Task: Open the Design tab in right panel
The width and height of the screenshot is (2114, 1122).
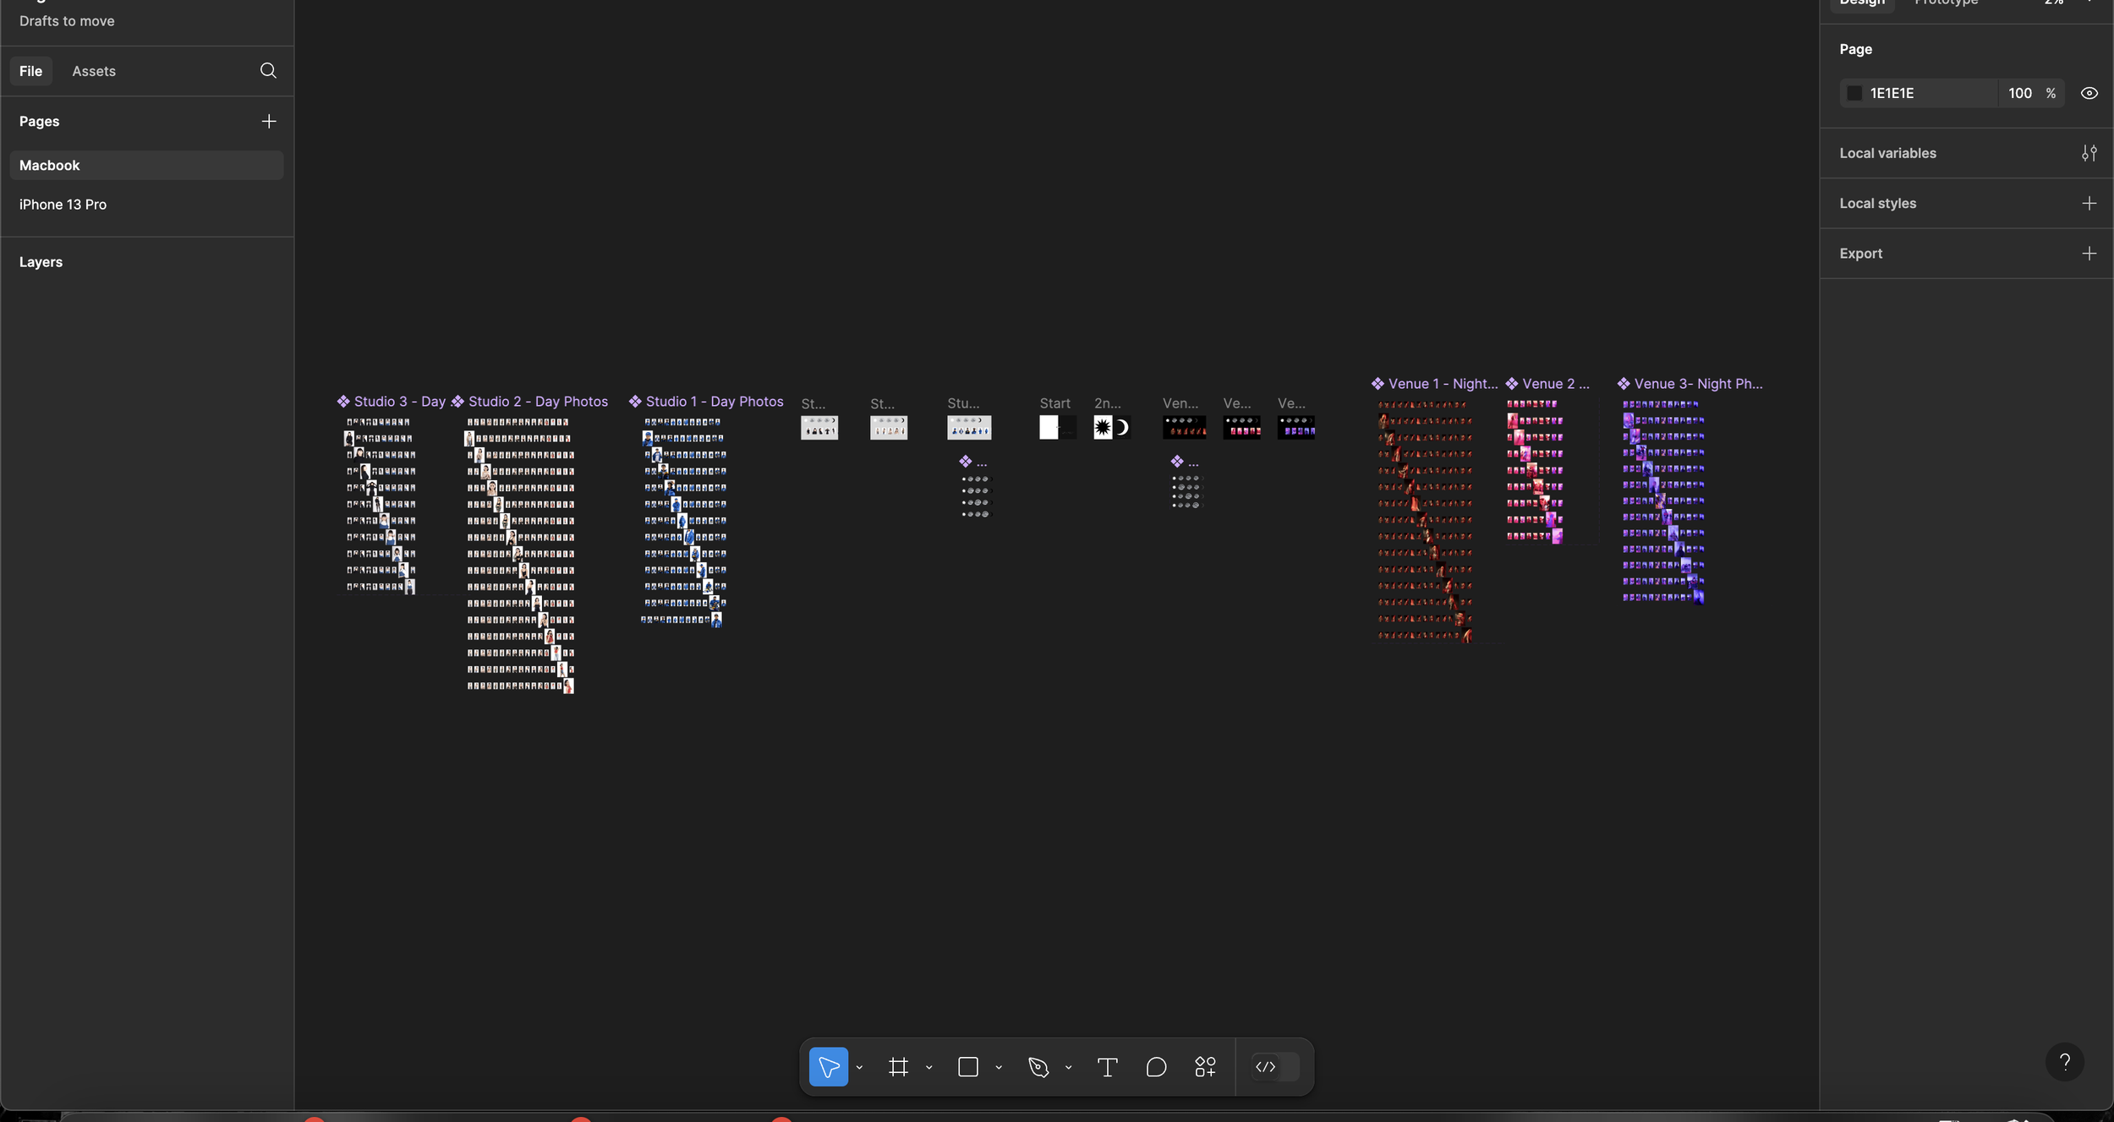Action: tap(1862, 3)
